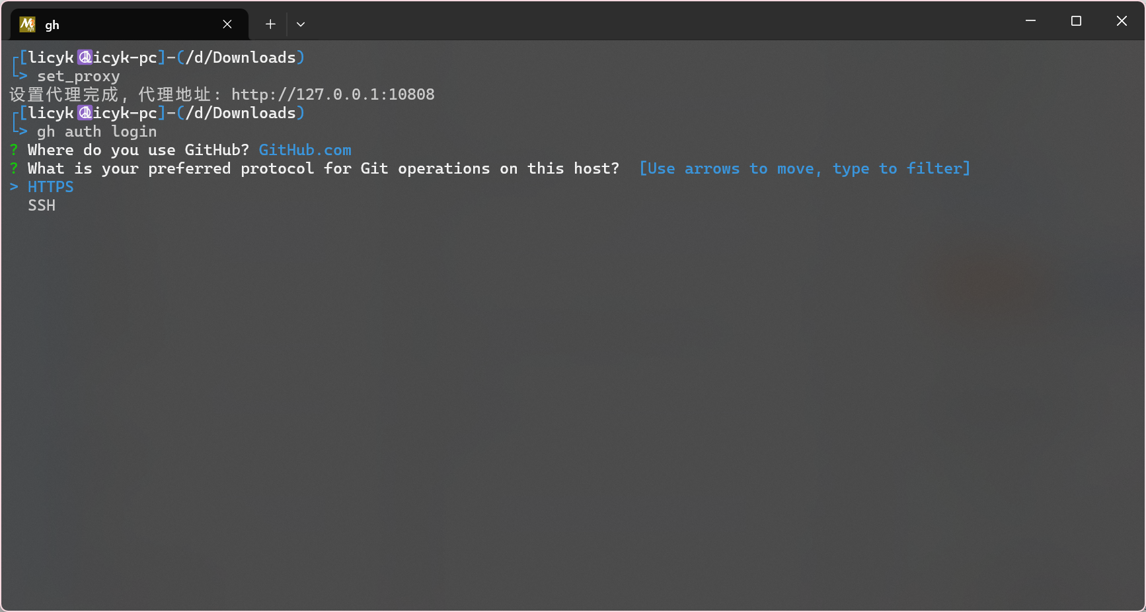The image size is (1146, 612).
Task: Expand the new tab profile dropdown chevron
Action: click(301, 24)
